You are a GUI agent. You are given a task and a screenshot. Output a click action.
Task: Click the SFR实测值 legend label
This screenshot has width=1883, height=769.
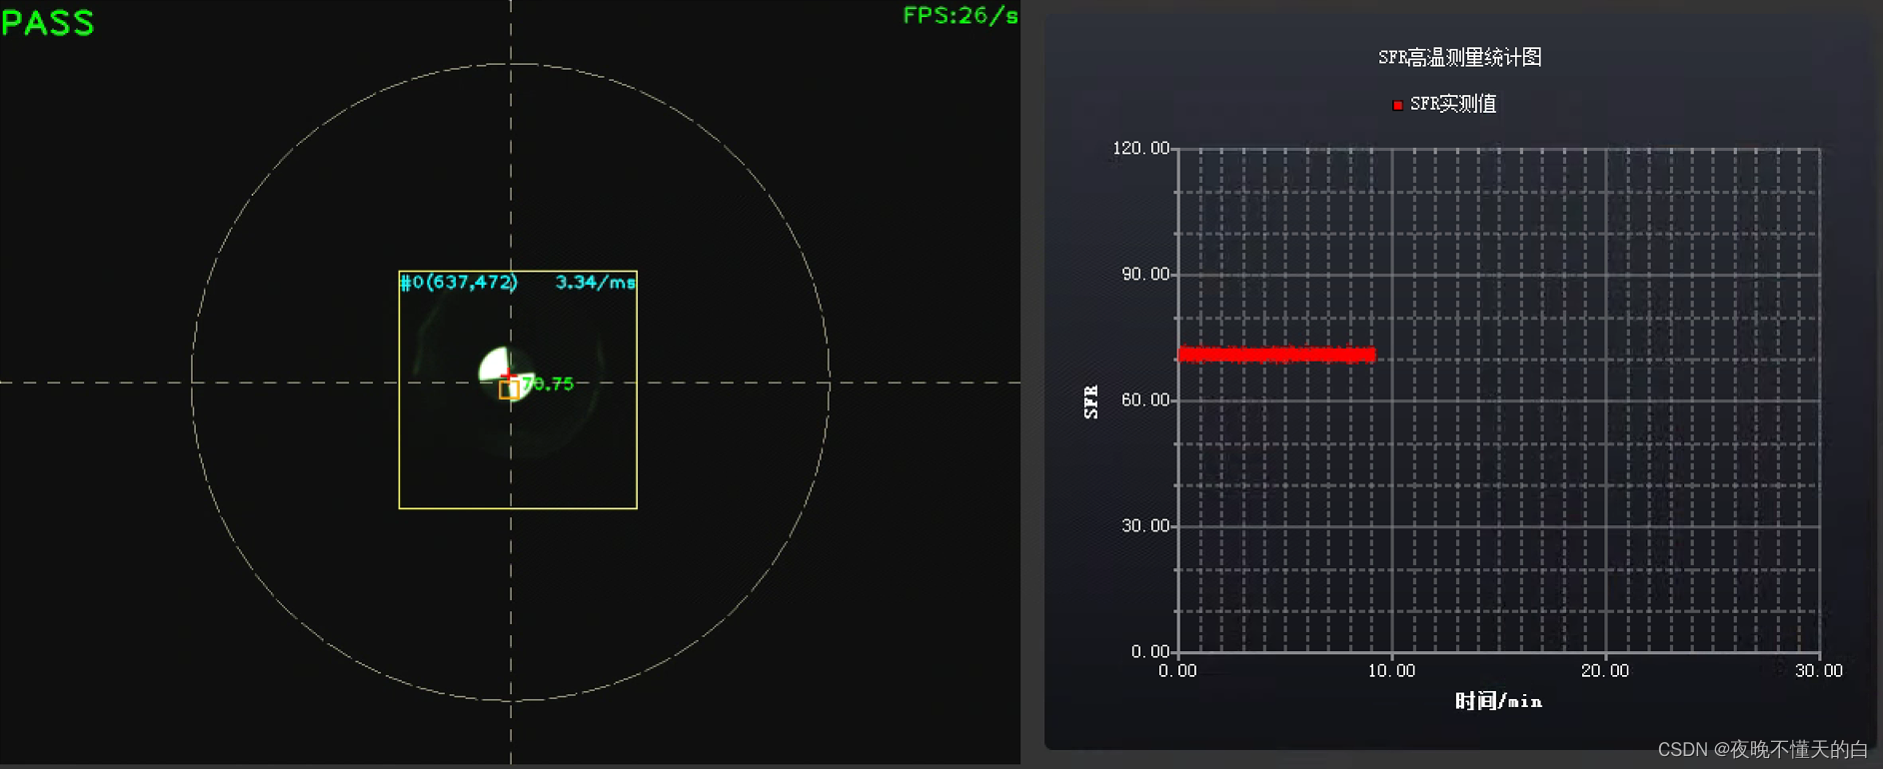tap(1452, 104)
